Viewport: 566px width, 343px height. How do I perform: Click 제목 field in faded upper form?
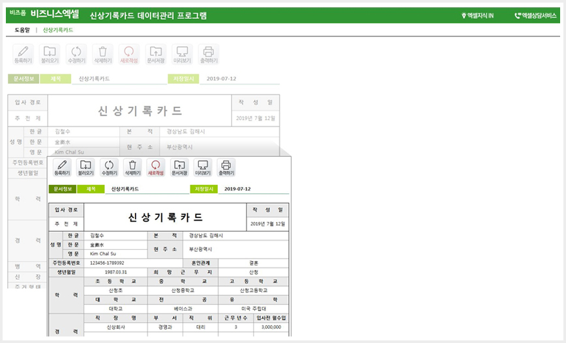pyautogui.click(x=119, y=79)
